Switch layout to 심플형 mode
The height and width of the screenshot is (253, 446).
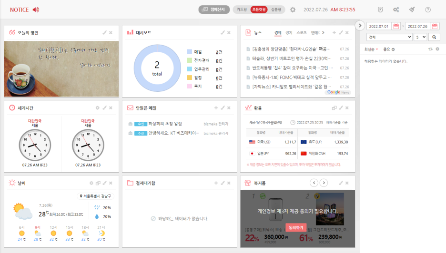(276, 10)
